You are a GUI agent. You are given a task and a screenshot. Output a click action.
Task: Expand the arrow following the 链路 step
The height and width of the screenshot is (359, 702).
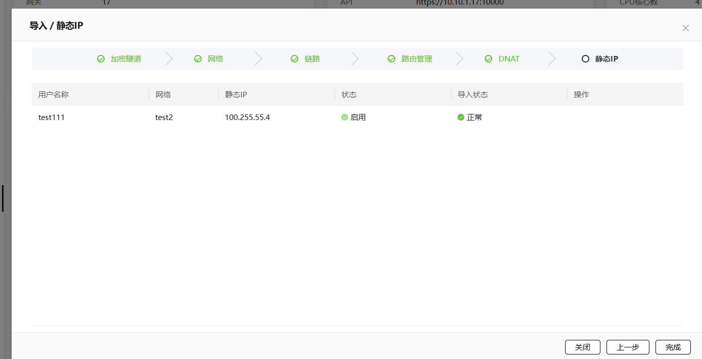(x=355, y=58)
